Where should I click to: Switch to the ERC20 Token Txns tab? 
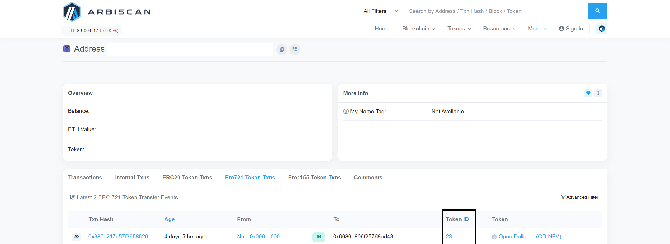point(187,178)
